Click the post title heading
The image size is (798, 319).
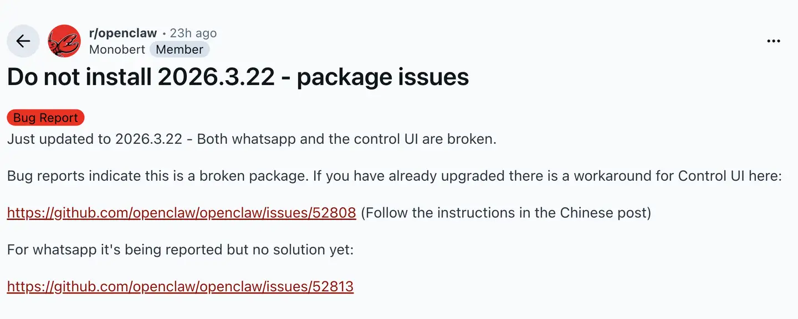coord(238,77)
